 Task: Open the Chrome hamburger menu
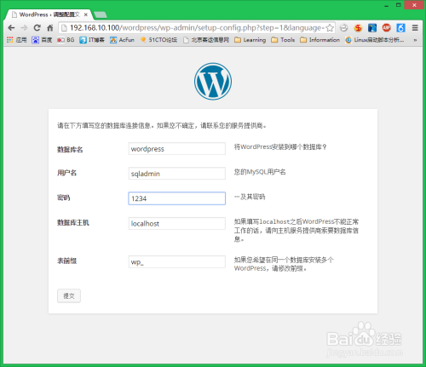click(415, 28)
